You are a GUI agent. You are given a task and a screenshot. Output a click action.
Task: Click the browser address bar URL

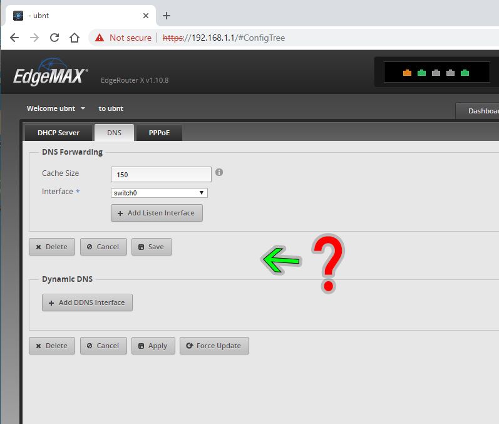(x=224, y=38)
